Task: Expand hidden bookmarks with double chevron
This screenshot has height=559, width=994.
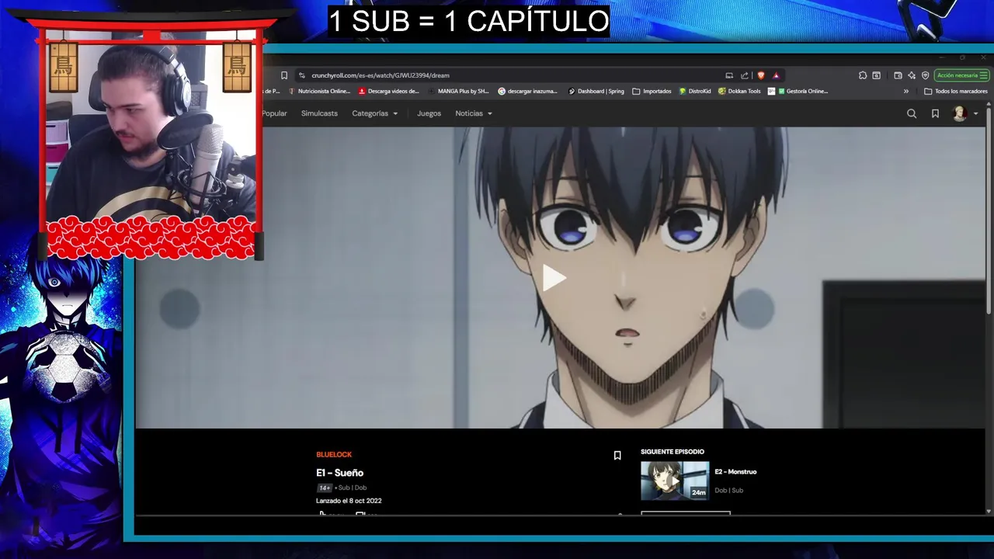Action: click(905, 91)
